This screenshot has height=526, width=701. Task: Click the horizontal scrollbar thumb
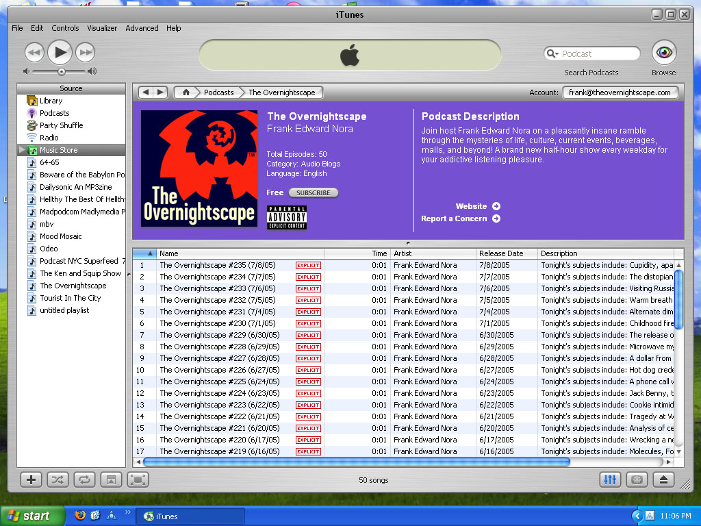pyautogui.click(x=356, y=462)
